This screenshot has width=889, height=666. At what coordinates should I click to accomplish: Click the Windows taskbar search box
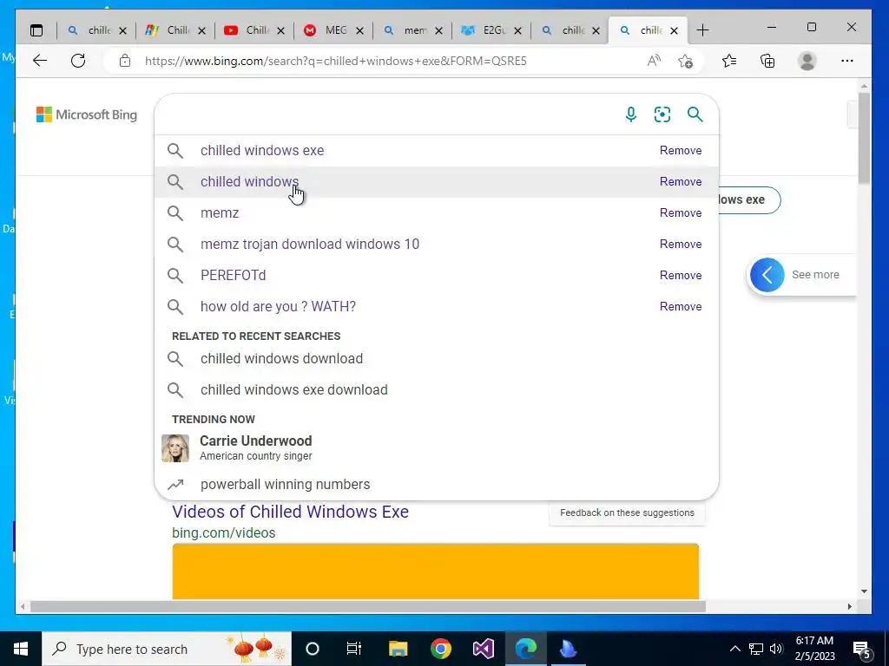point(167,649)
